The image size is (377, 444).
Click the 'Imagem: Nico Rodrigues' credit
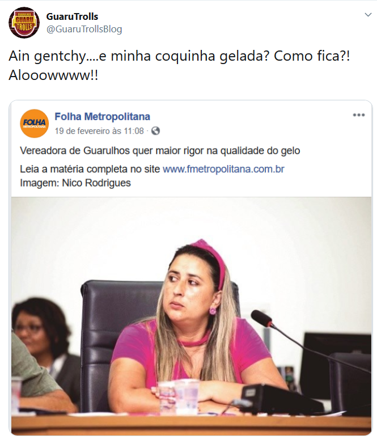(75, 183)
